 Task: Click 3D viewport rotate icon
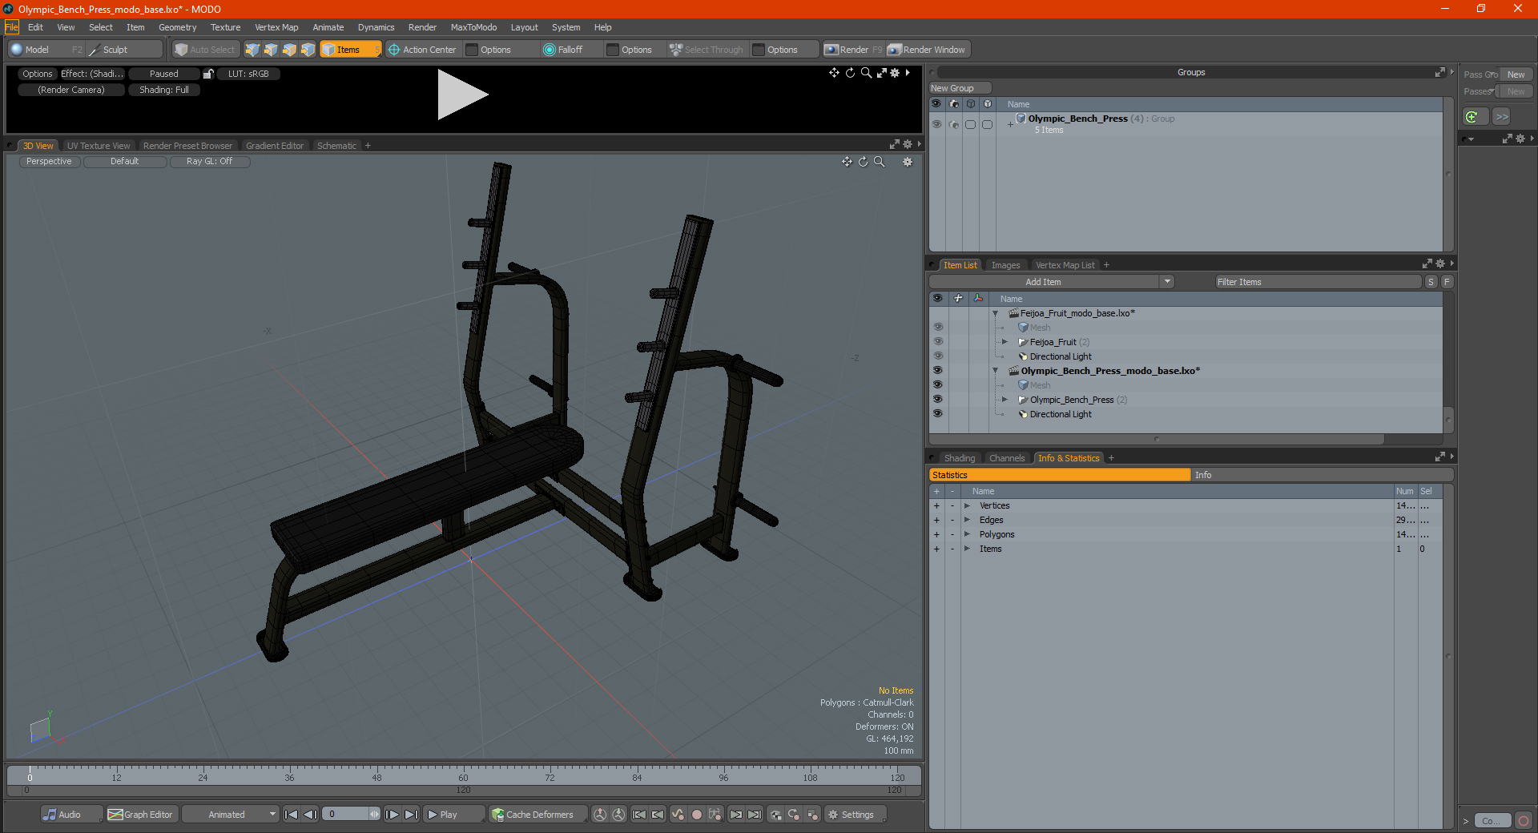coord(863,162)
